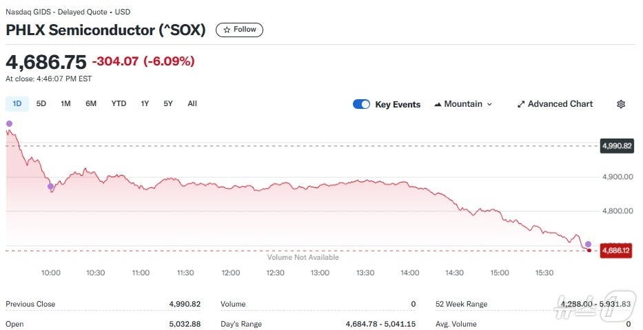Select the 1D range tab

(x=17, y=103)
